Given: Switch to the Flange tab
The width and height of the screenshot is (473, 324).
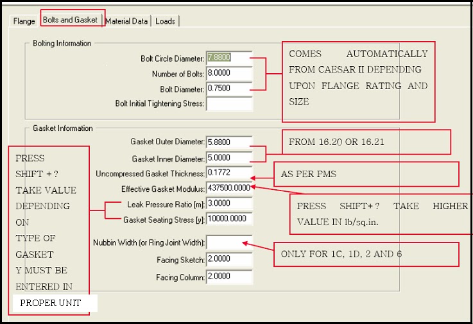Looking at the screenshot, I should (24, 21).
